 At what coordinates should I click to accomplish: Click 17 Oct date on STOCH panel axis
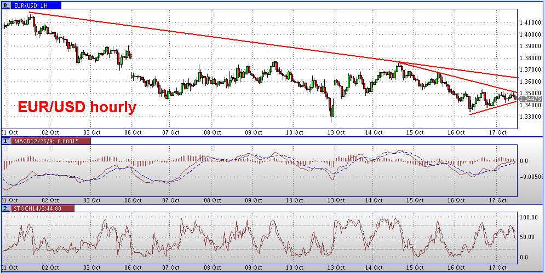click(x=497, y=268)
